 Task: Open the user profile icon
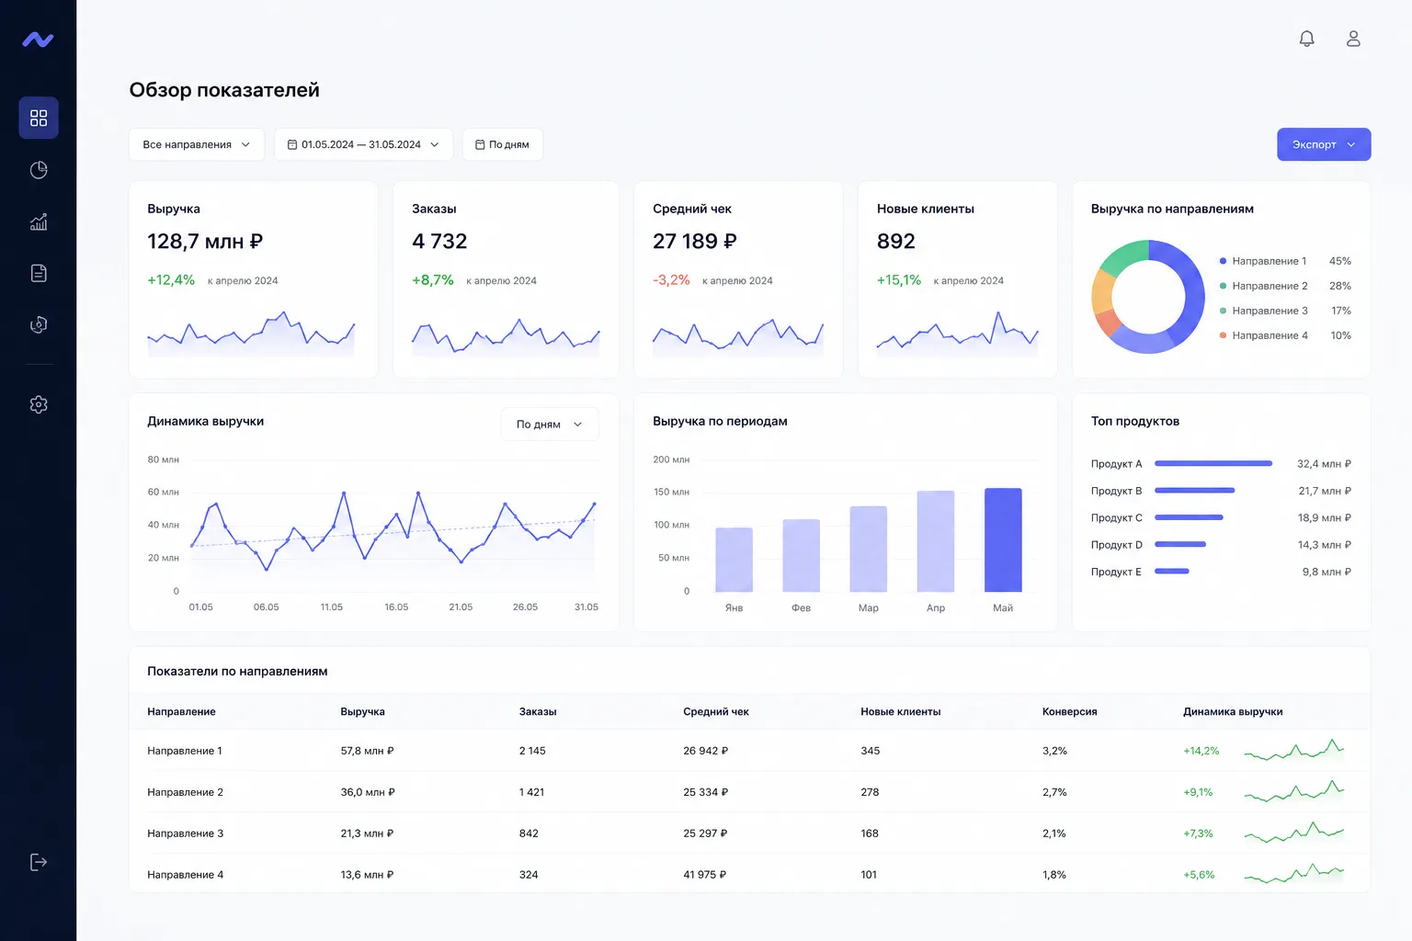point(1353,39)
